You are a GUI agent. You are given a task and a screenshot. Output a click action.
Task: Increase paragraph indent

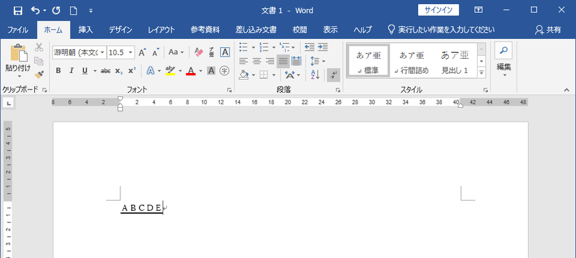point(323,47)
